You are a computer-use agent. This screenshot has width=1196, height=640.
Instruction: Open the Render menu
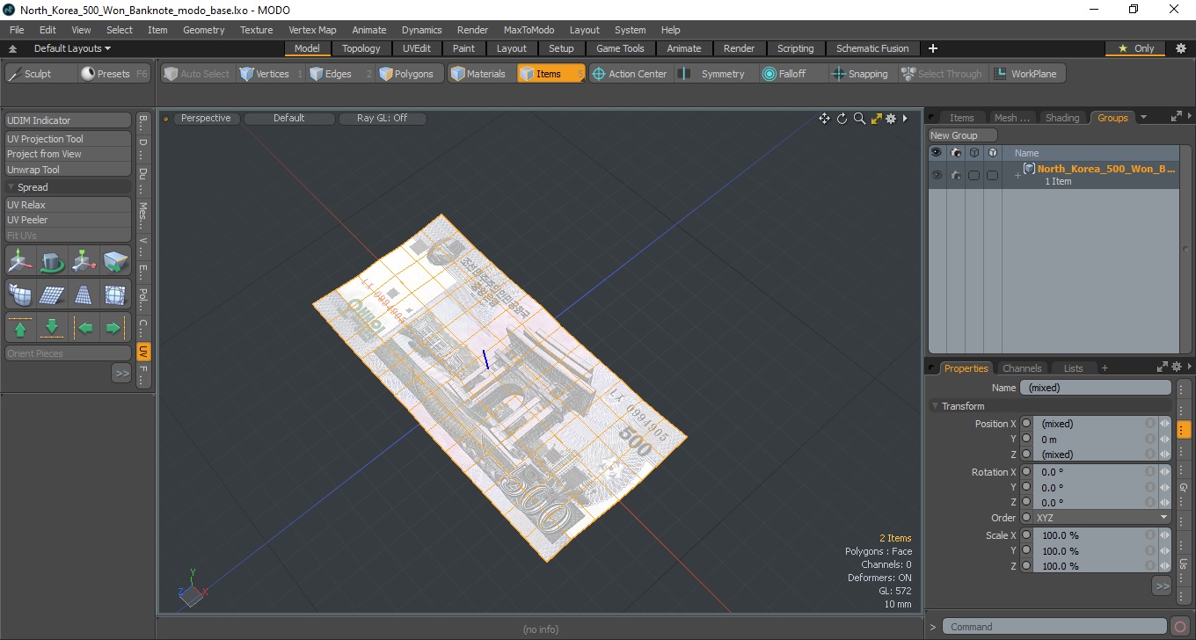(x=472, y=30)
